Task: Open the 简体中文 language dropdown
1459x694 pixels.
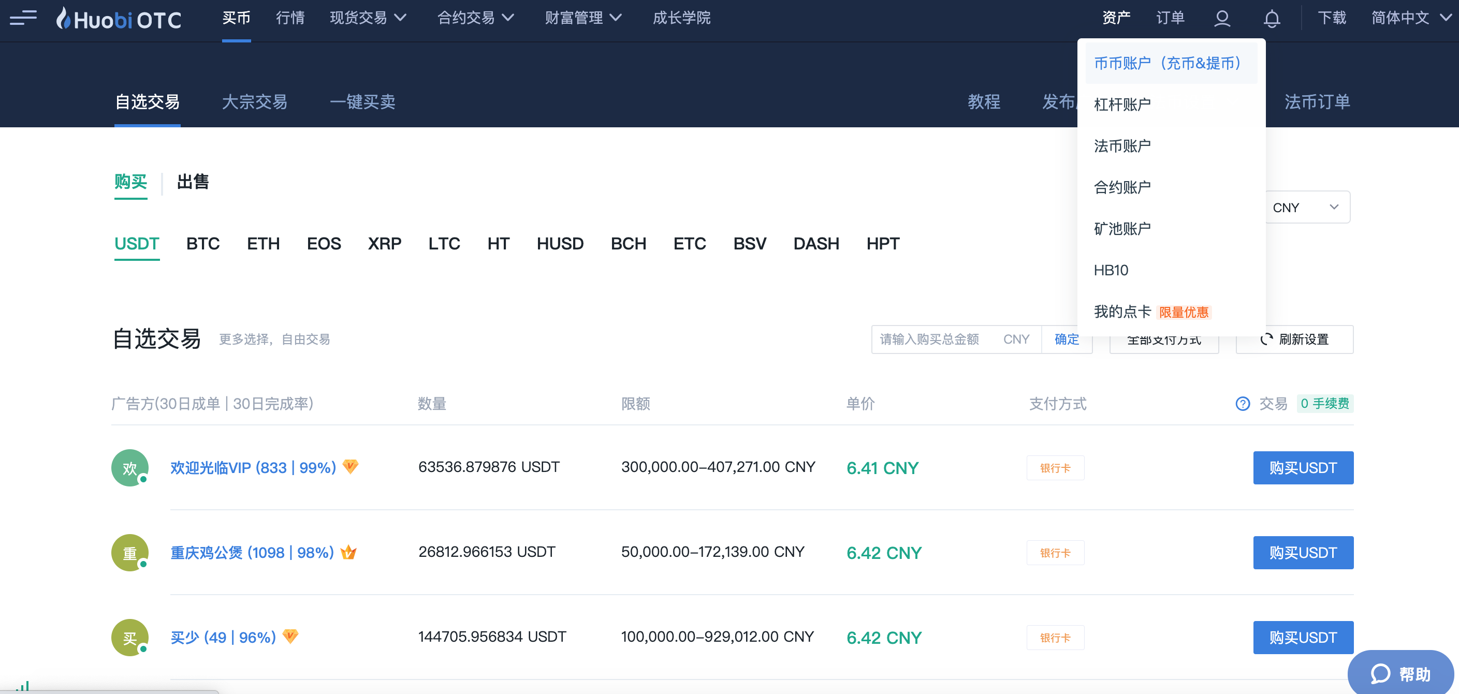Action: click(x=1411, y=18)
